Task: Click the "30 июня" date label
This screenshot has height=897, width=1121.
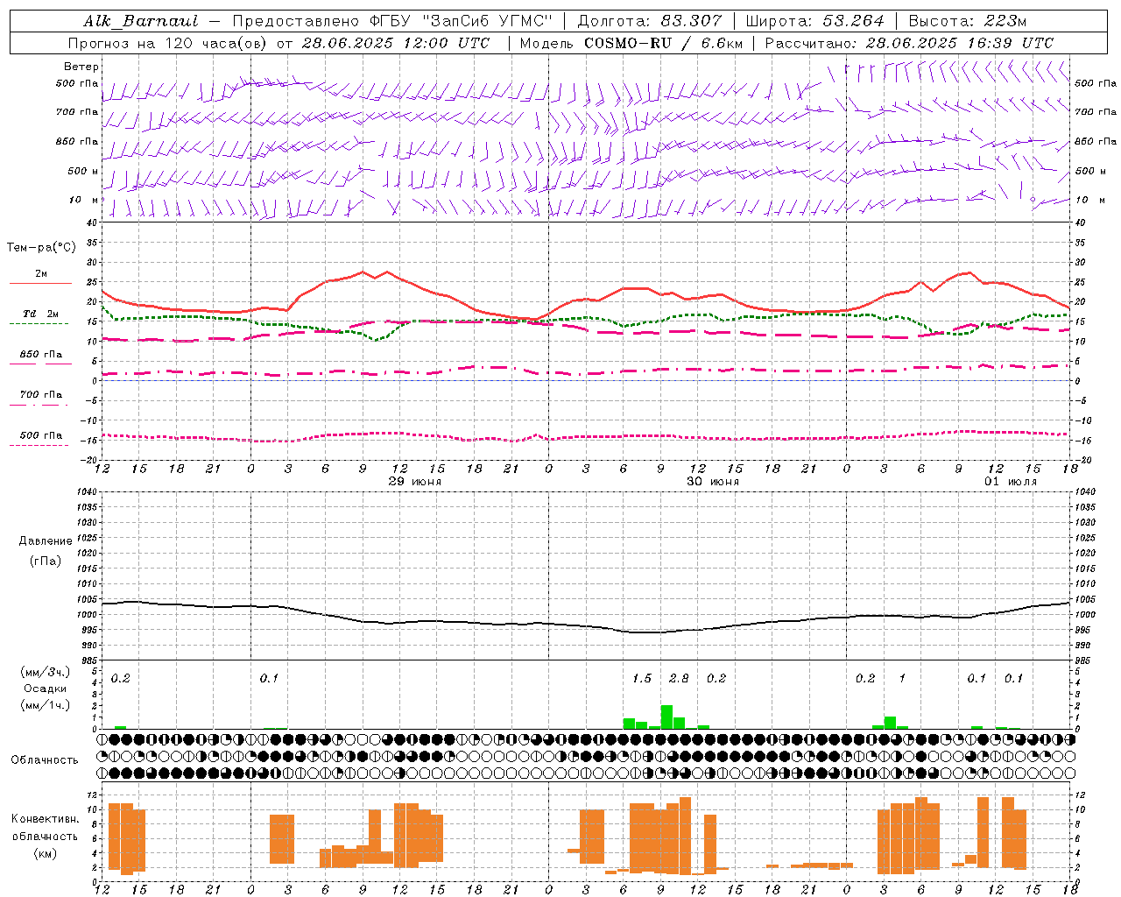Action: coord(713,482)
